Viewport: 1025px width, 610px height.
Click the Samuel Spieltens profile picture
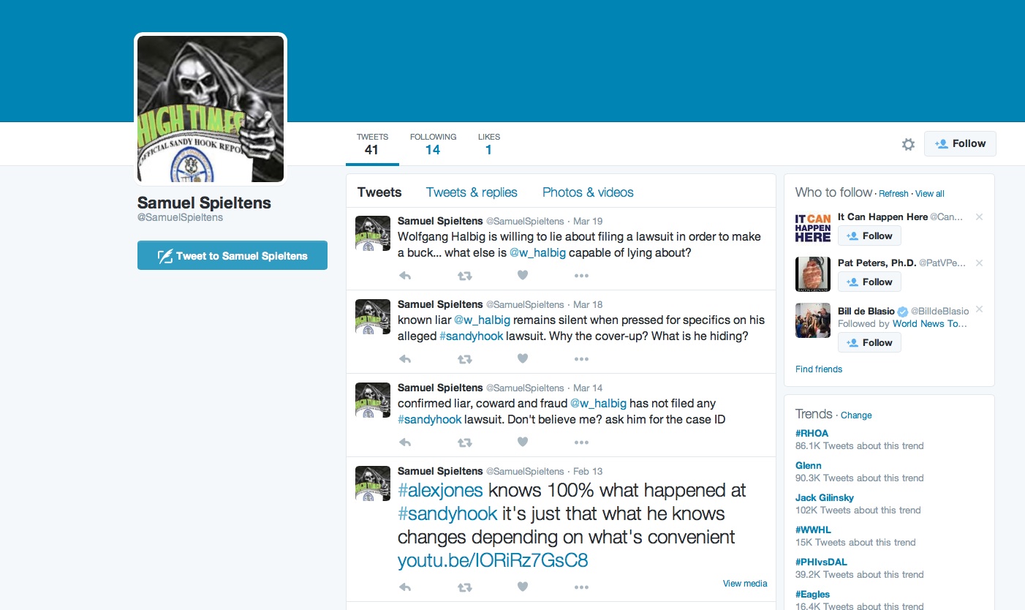[x=211, y=109]
